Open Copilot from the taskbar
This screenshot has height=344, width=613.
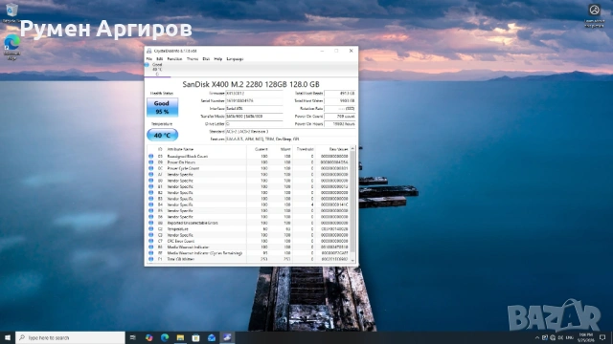pos(149,337)
